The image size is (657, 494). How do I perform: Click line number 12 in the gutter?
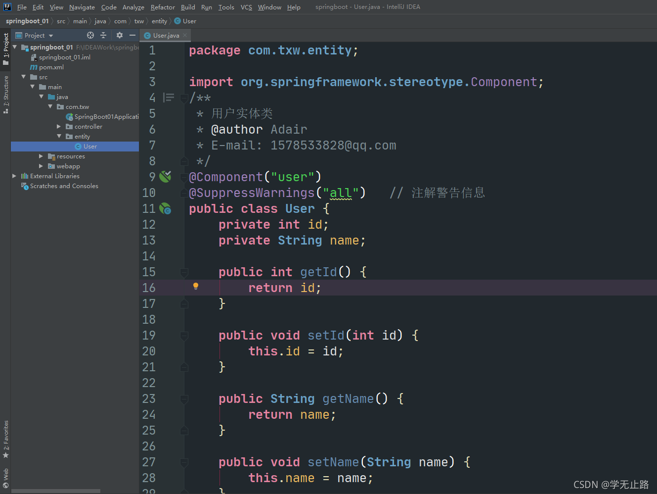(149, 225)
